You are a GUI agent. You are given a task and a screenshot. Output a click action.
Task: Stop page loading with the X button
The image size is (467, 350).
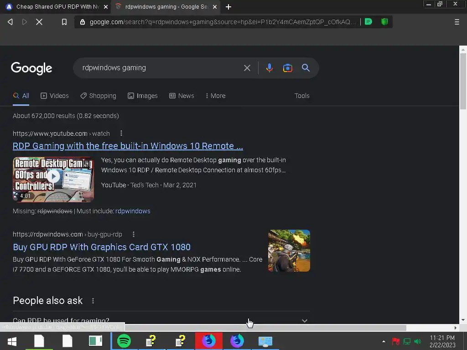coord(39,22)
